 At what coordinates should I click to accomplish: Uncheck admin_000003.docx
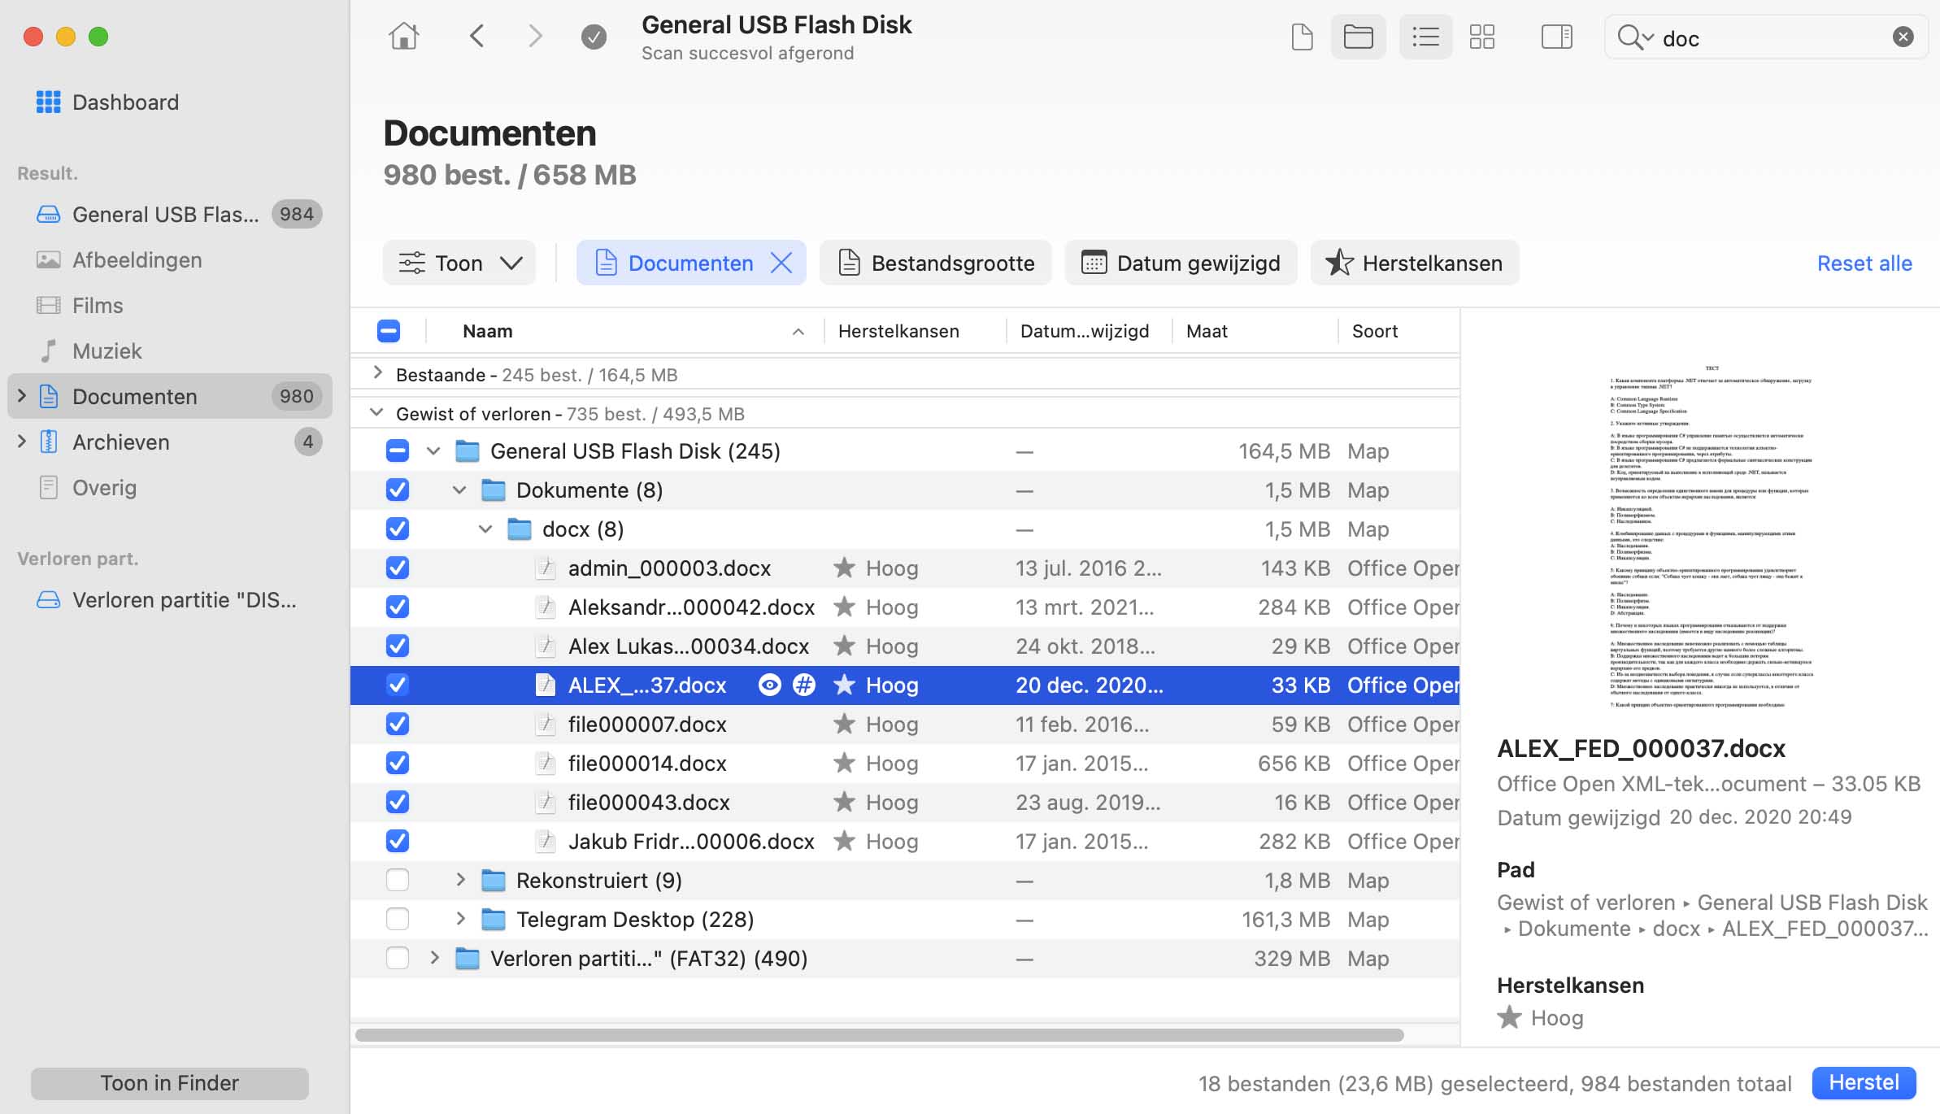(x=398, y=568)
